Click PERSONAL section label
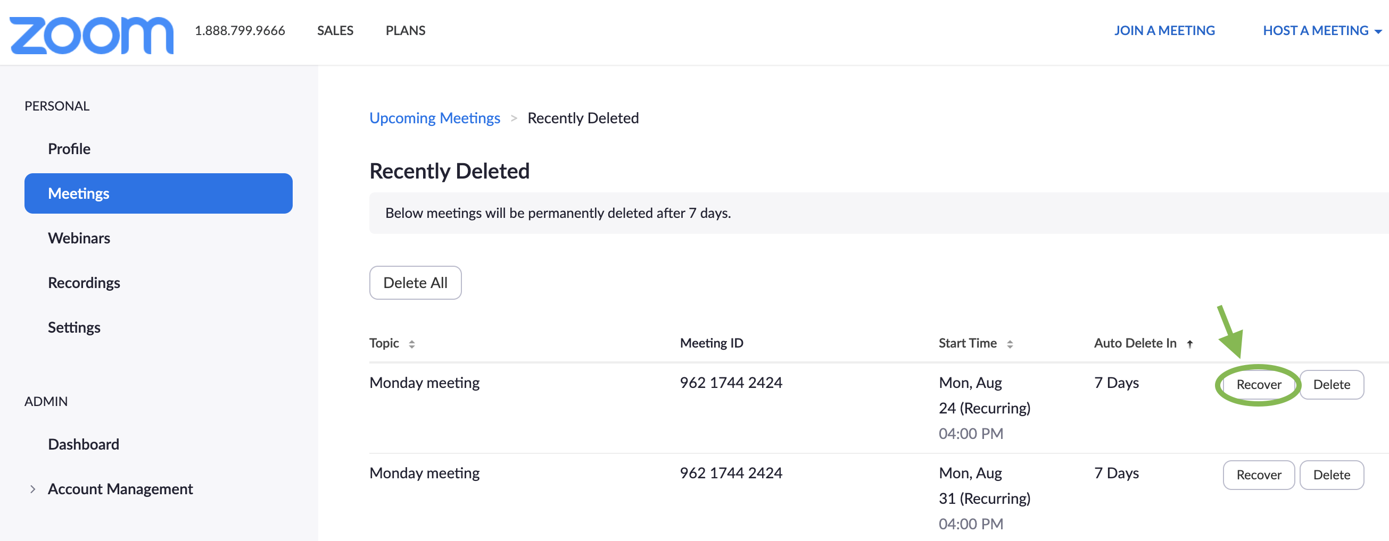This screenshot has width=1389, height=541. [x=57, y=106]
